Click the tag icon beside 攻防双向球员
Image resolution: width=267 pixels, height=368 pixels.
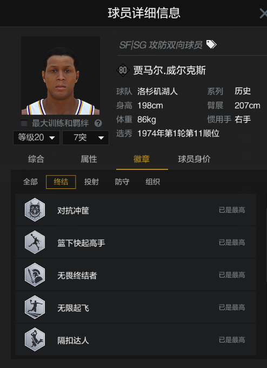click(x=211, y=44)
